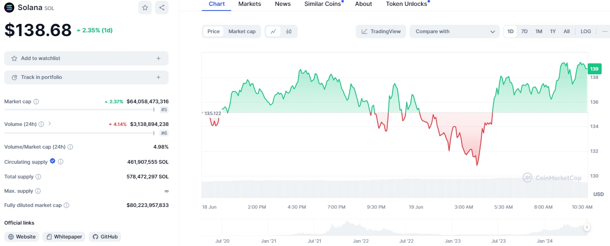Click the 135.122 baseline price label
610x246 pixels.
[x=213, y=113]
